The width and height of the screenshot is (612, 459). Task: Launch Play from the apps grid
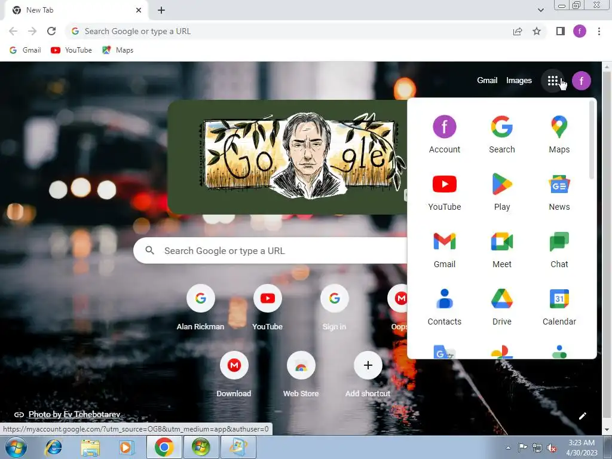coord(501,191)
